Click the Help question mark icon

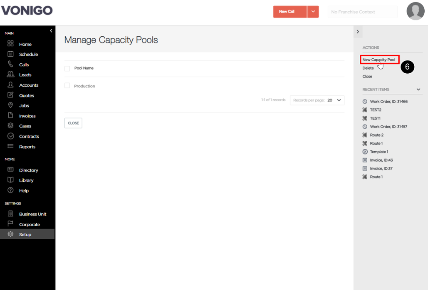point(10,190)
